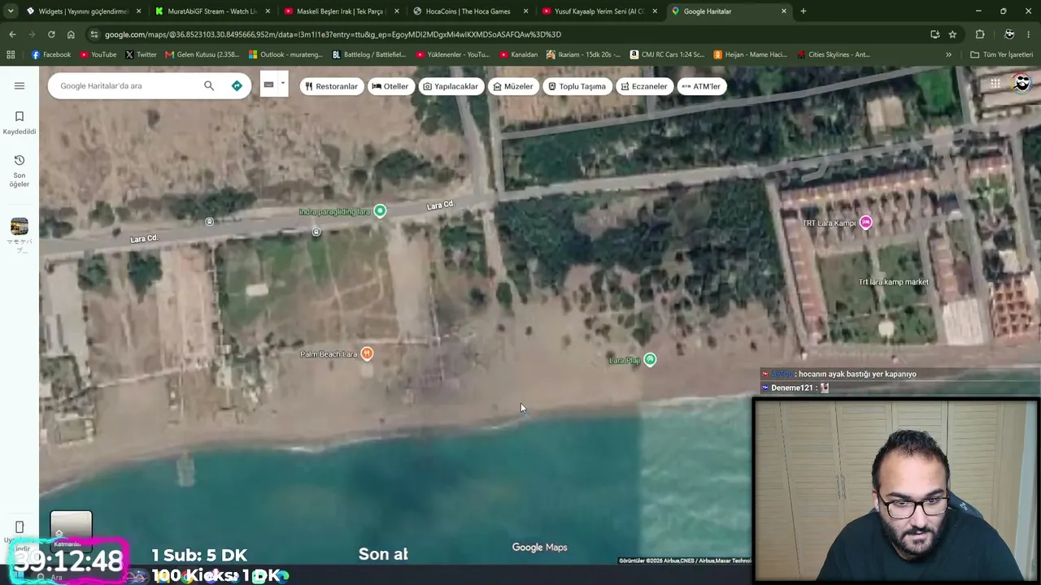Filter the map by Eczaneler
Image resolution: width=1041 pixels, height=585 pixels.
(x=643, y=86)
